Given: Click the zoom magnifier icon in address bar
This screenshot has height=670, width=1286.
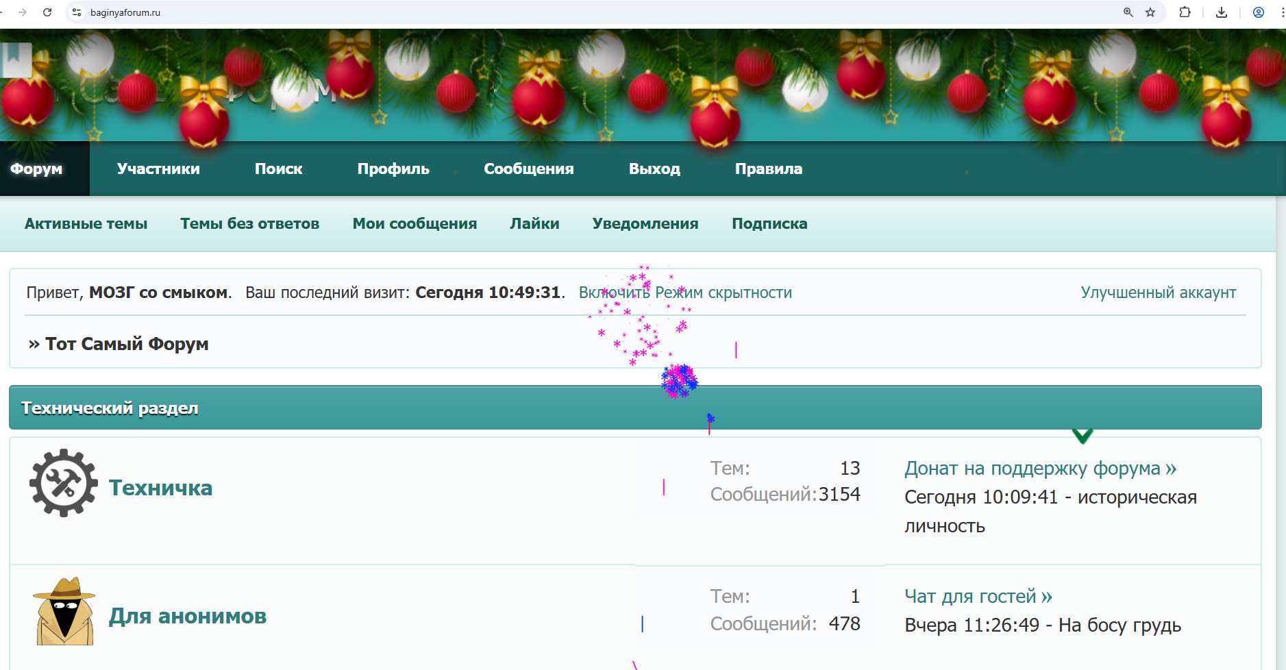Looking at the screenshot, I should pos(1128,12).
